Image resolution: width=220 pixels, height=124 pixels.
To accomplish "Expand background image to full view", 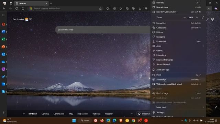I will [216, 107].
